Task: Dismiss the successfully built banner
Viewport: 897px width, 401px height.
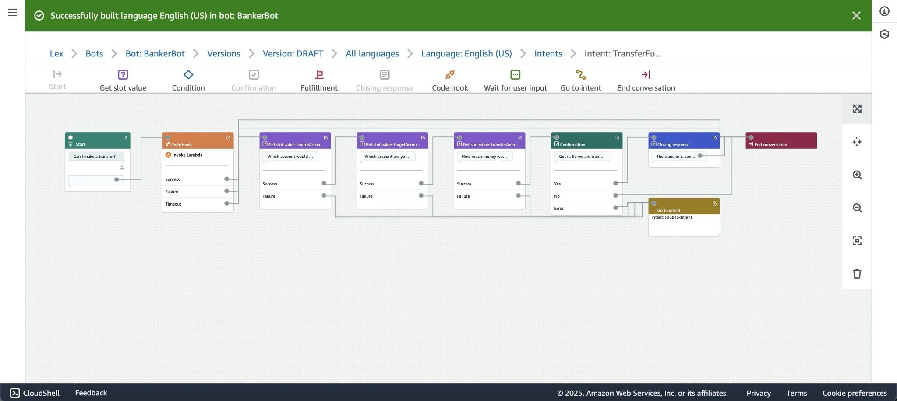Action: click(x=856, y=16)
